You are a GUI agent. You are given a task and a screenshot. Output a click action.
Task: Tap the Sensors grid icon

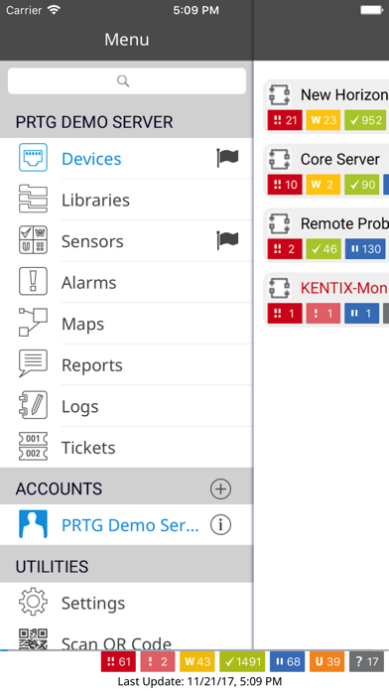point(33,240)
